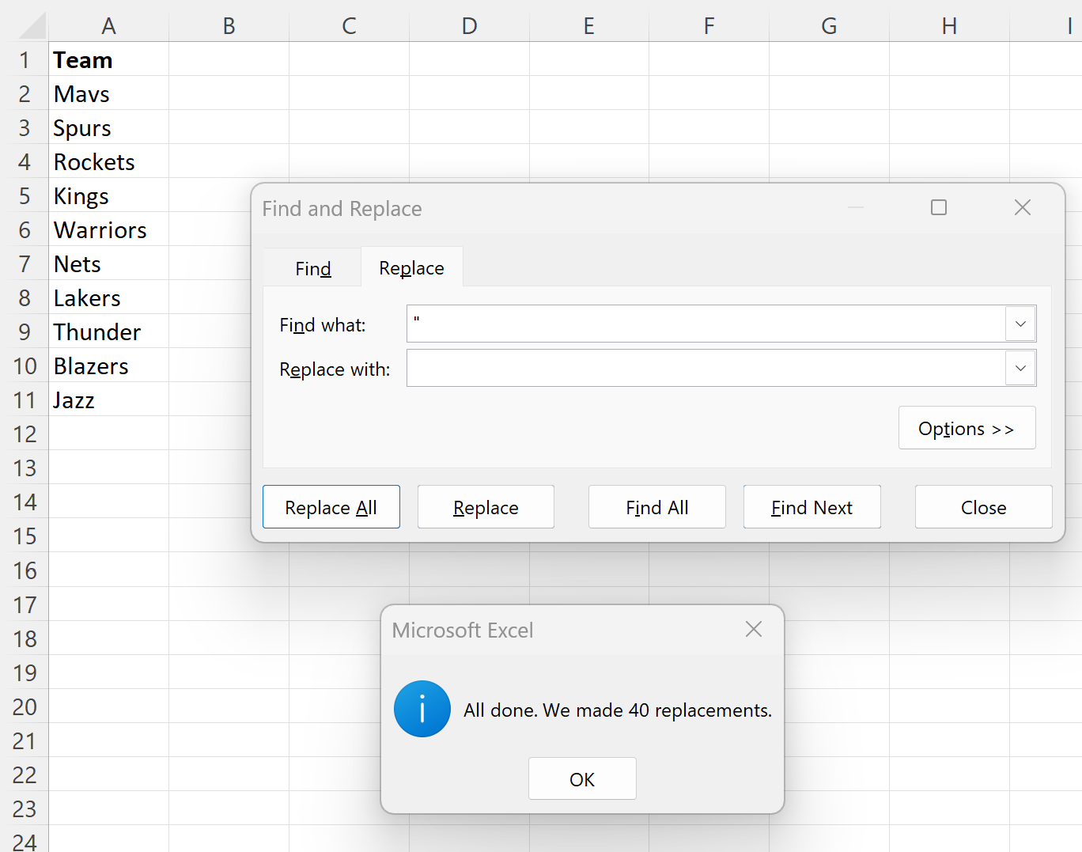Expand the Options >> button
This screenshot has height=852, width=1082.
tap(967, 428)
